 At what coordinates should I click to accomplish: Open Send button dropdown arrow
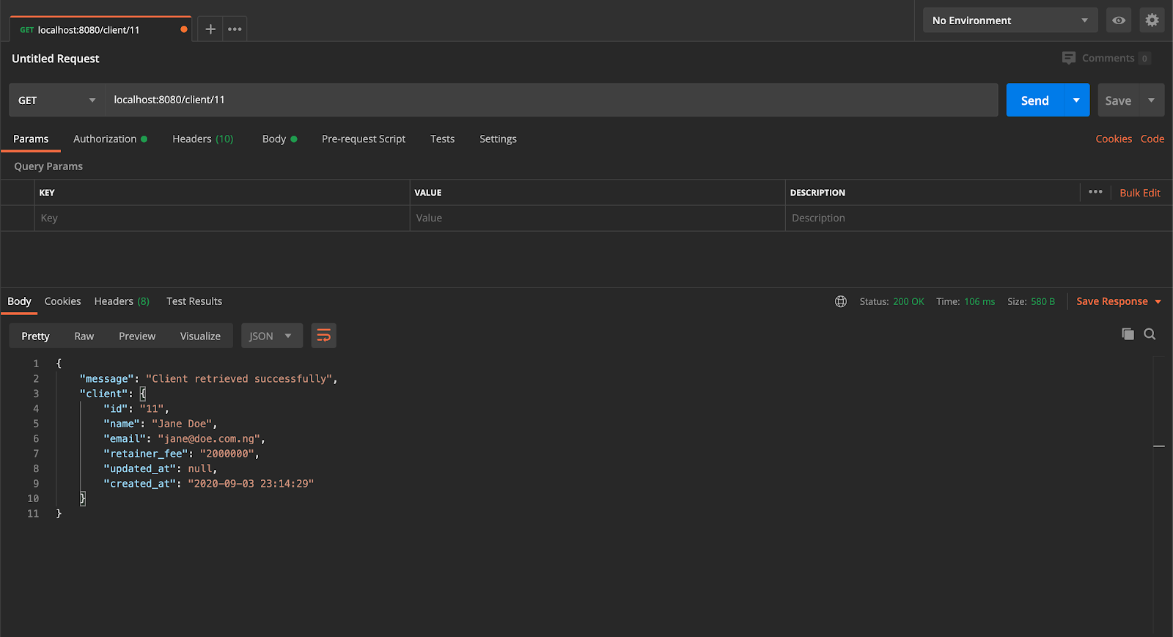click(x=1076, y=100)
